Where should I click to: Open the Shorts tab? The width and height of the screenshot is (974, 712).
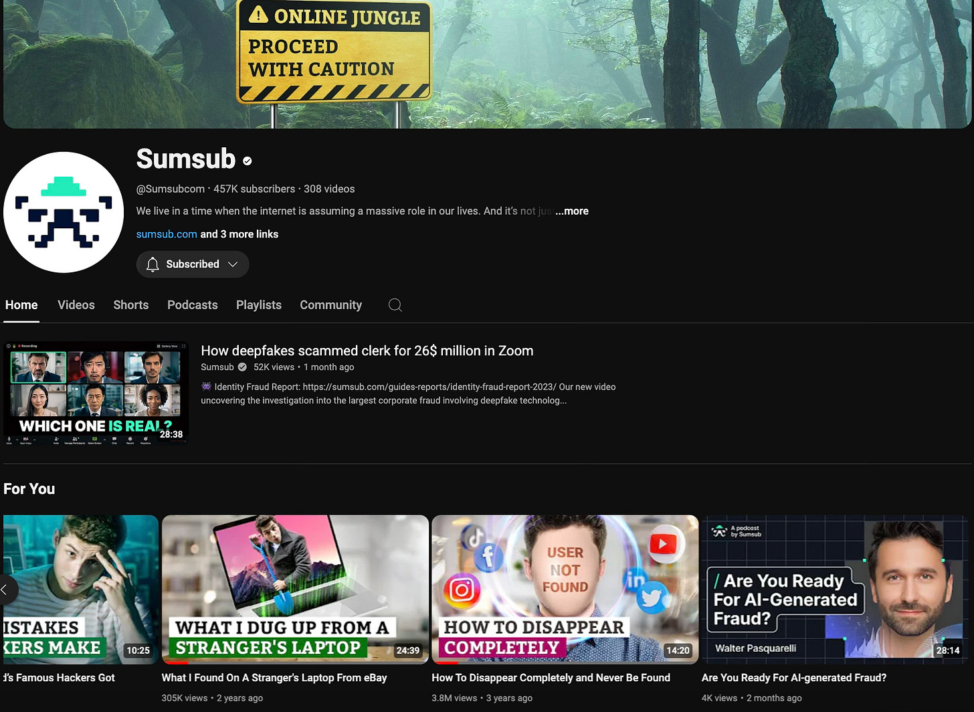131,305
